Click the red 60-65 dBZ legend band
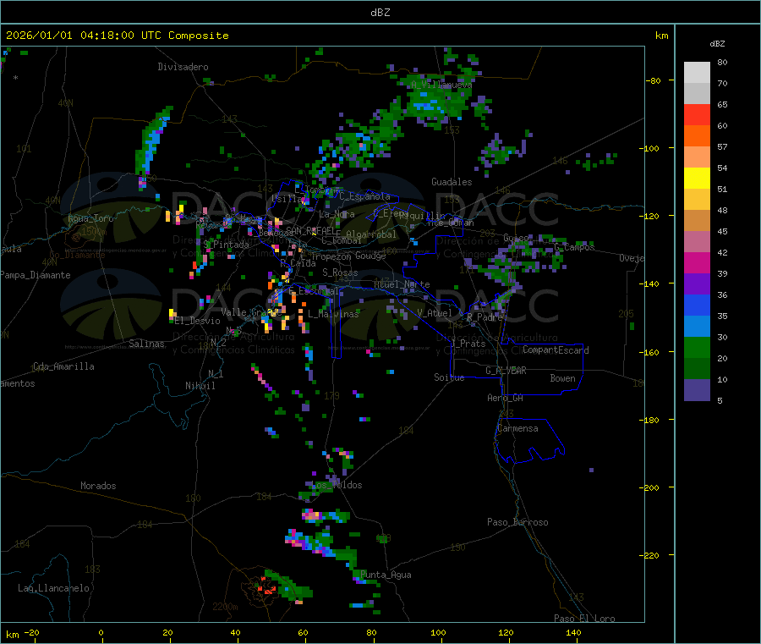 697,114
